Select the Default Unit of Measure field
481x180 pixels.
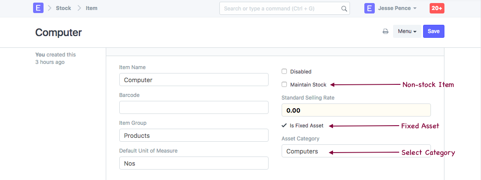(193, 163)
